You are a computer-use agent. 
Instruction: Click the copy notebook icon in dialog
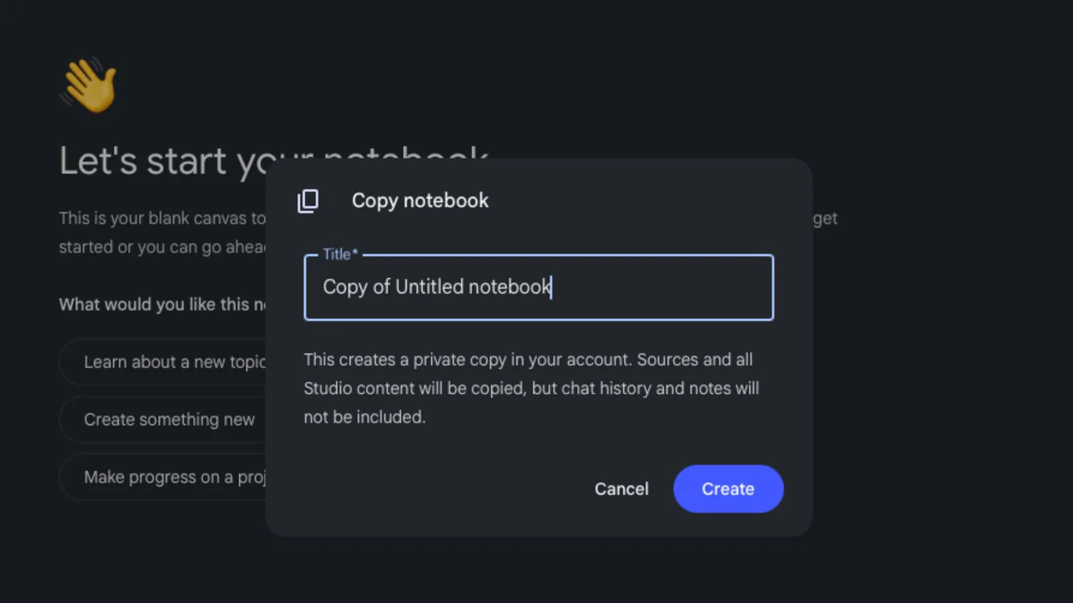308,200
